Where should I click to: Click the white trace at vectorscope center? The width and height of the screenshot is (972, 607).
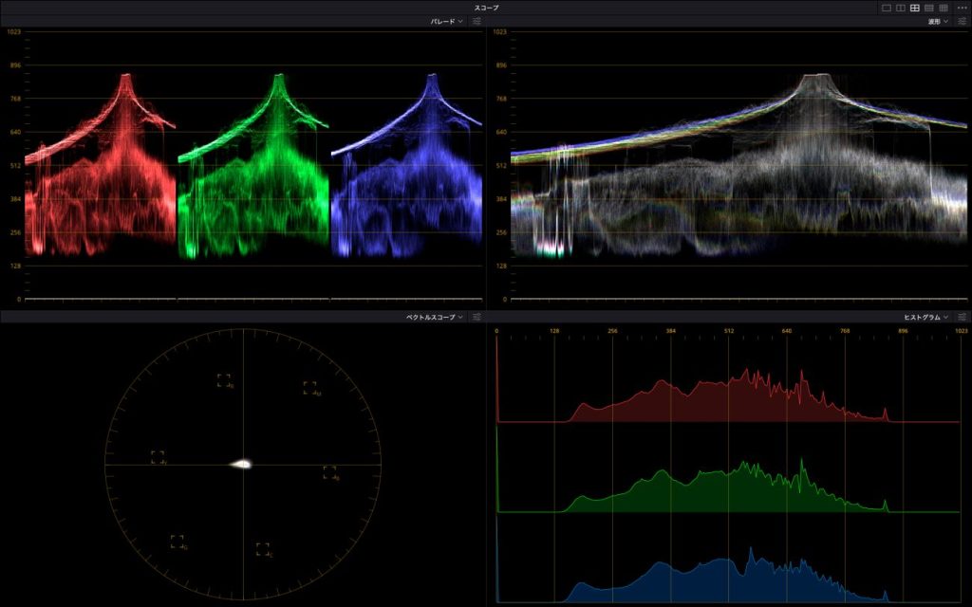(x=242, y=464)
